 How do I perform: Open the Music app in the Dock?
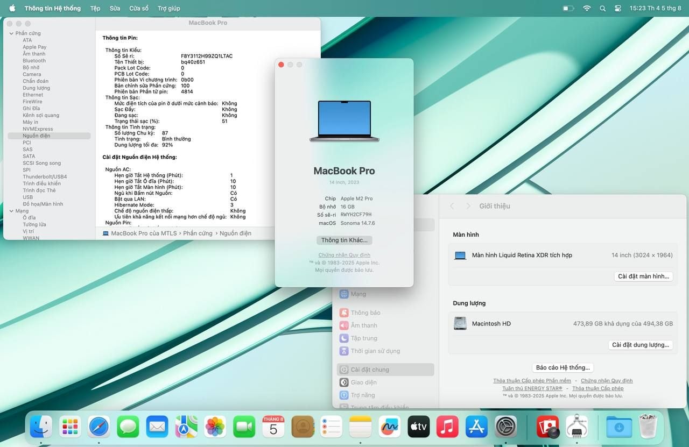[448, 427]
